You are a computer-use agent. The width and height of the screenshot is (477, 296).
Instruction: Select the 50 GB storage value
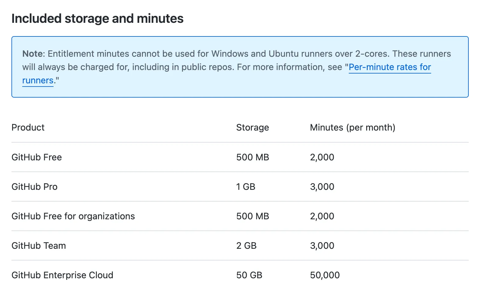249,275
